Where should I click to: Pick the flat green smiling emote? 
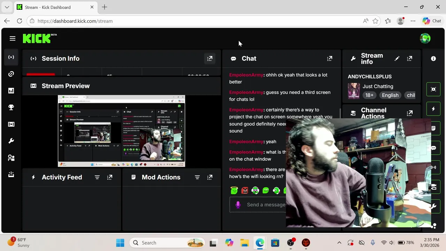pyautogui.click(x=266, y=190)
